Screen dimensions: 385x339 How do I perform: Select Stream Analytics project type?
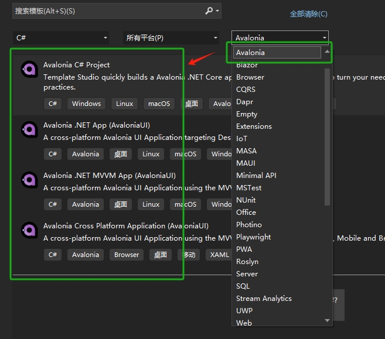tap(264, 298)
